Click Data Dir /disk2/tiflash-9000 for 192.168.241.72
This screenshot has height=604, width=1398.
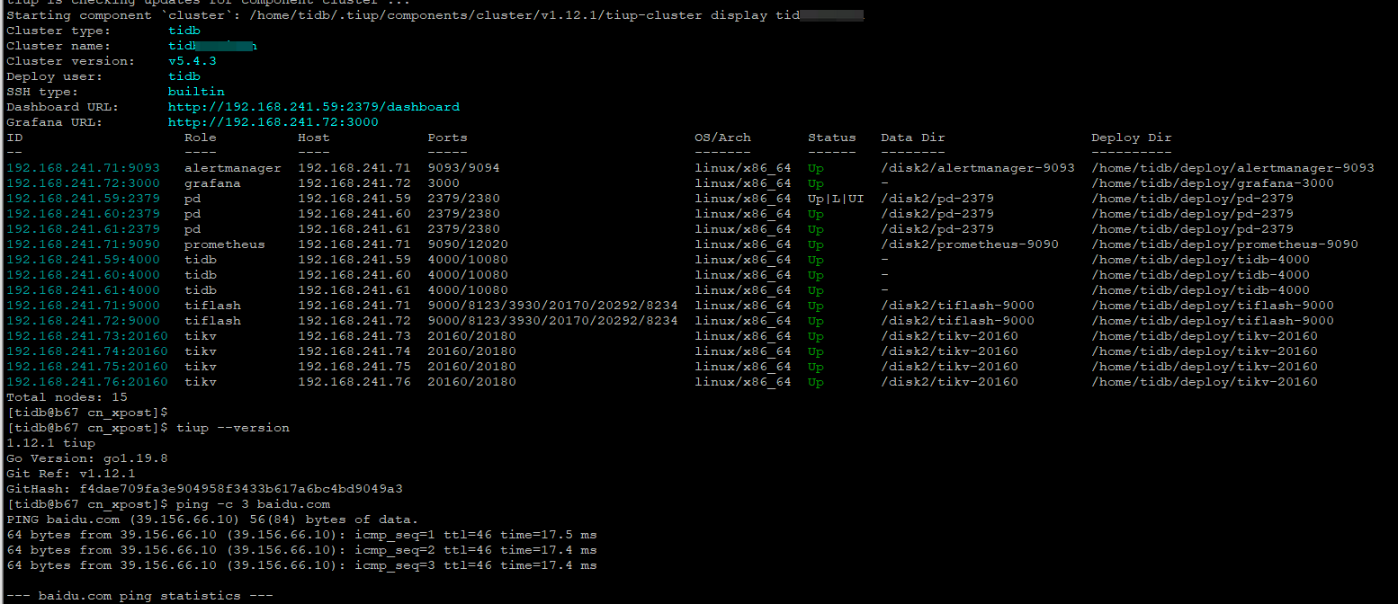pos(957,321)
